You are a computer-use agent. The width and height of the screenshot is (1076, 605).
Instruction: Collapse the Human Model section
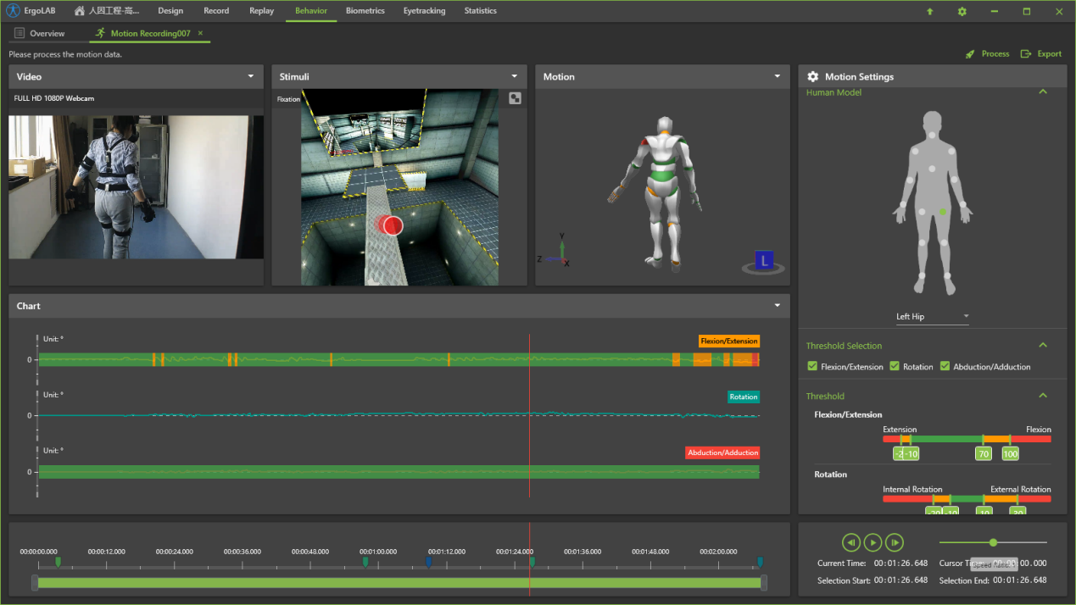[x=1043, y=92]
